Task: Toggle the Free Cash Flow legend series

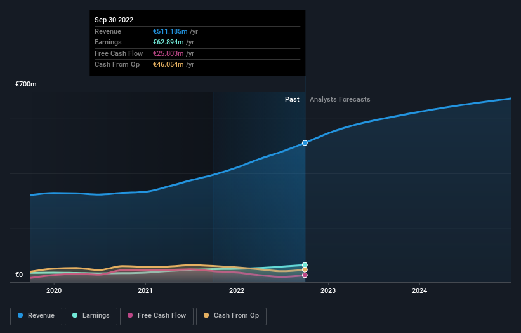Action: point(157,316)
